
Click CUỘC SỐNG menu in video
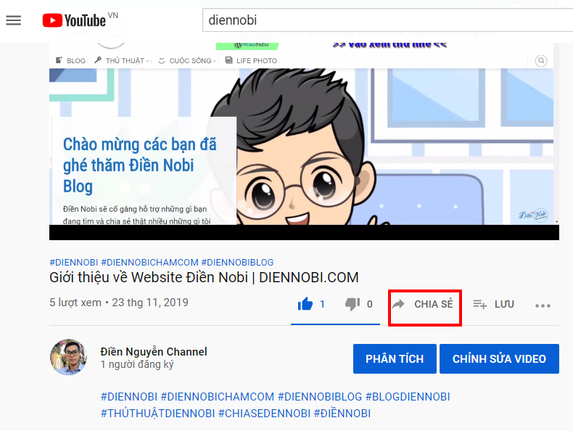pyautogui.click(x=187, y=61)
